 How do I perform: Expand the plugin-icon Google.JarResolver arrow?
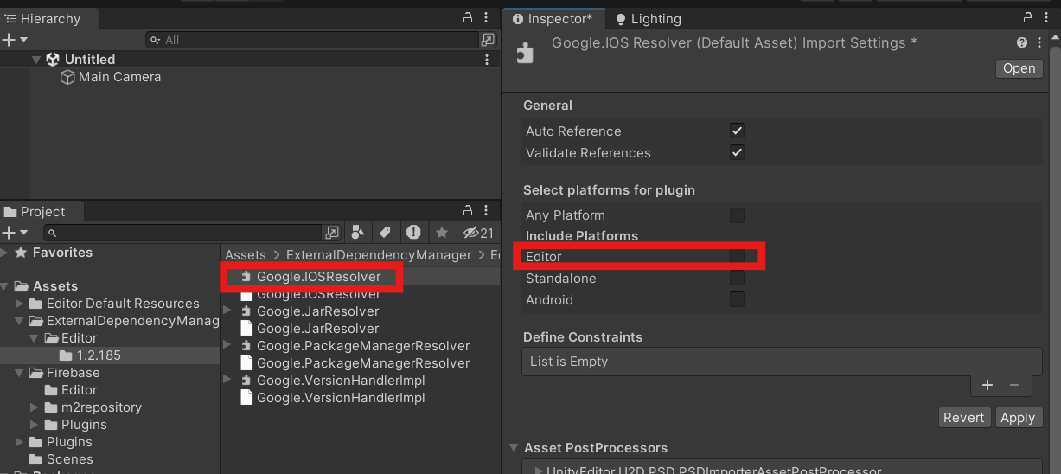(x=227, y=311)
